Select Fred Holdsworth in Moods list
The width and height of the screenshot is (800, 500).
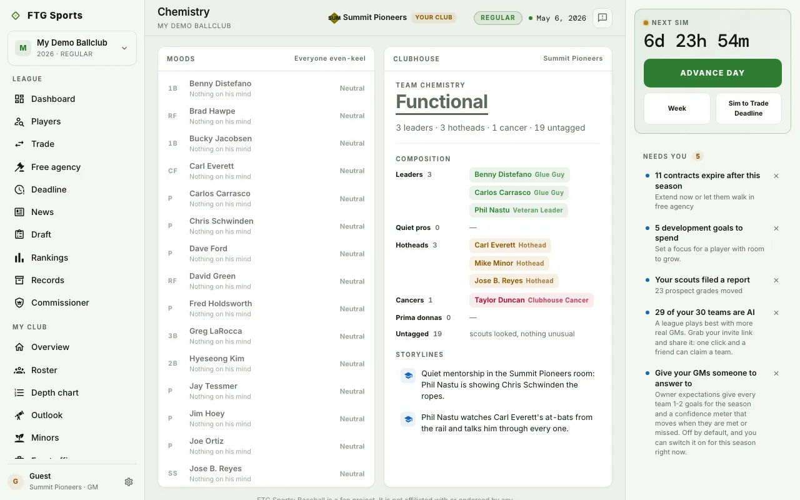coord(266,309)
